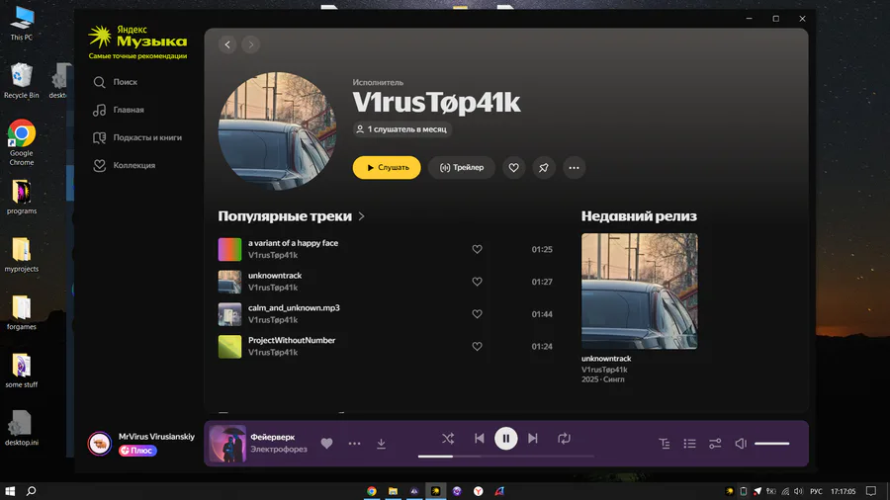The image size is (890, 500).
Task: Open MrVirus Viruslanskiy profile avatar
Action: [x=99, y=444]
